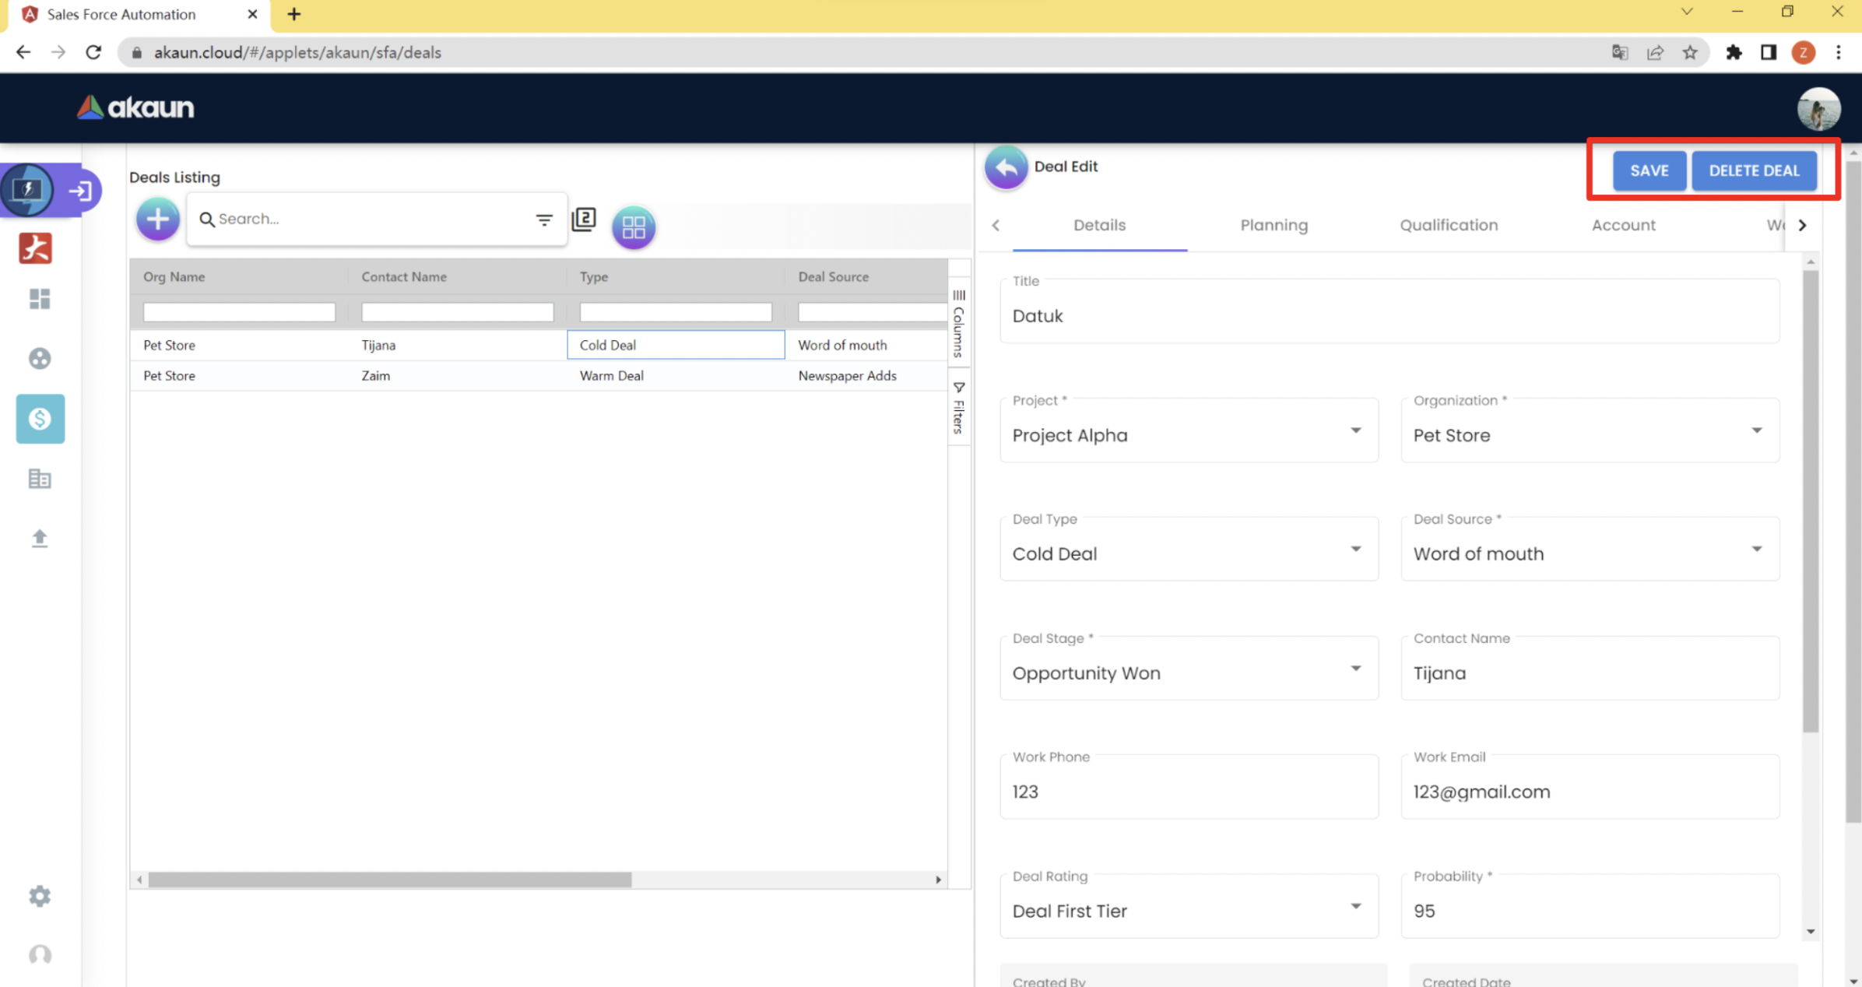Image resolution: width=1862 pixels, height=987 pixels.
Task: Switch to the Qualification tab
Action: 1448,225
